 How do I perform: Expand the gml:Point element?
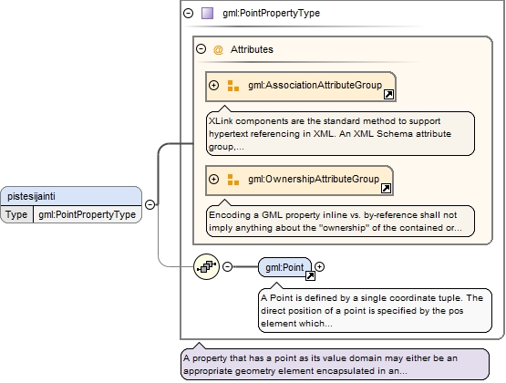click(x=319, y=266)
